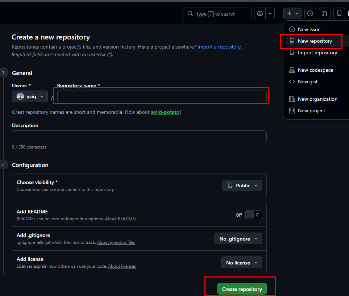Click the Create repository button
Screen dimensions: 349x296
[x=242, y=289]
